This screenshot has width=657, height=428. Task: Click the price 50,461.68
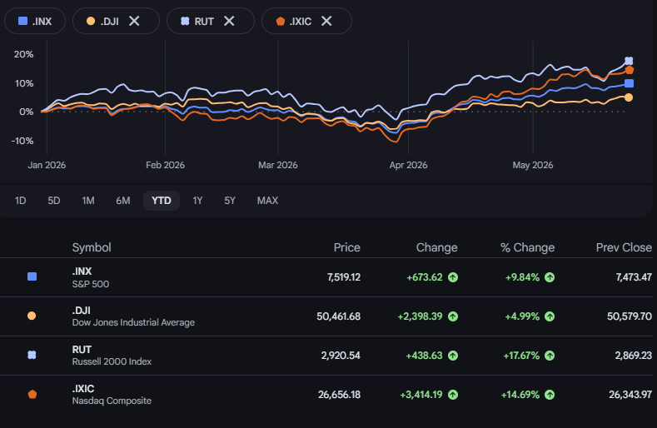coord(339,316)
